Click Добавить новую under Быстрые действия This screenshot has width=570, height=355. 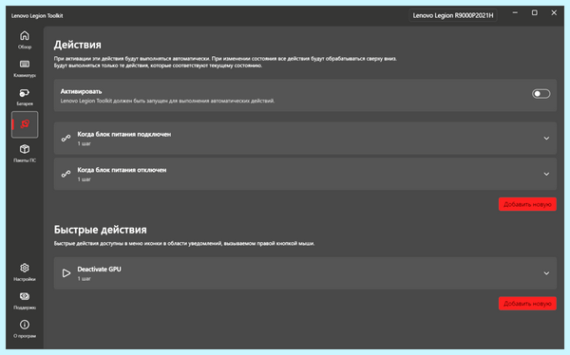[527, 304]
